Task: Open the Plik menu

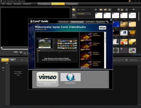Action: [3, 4]
